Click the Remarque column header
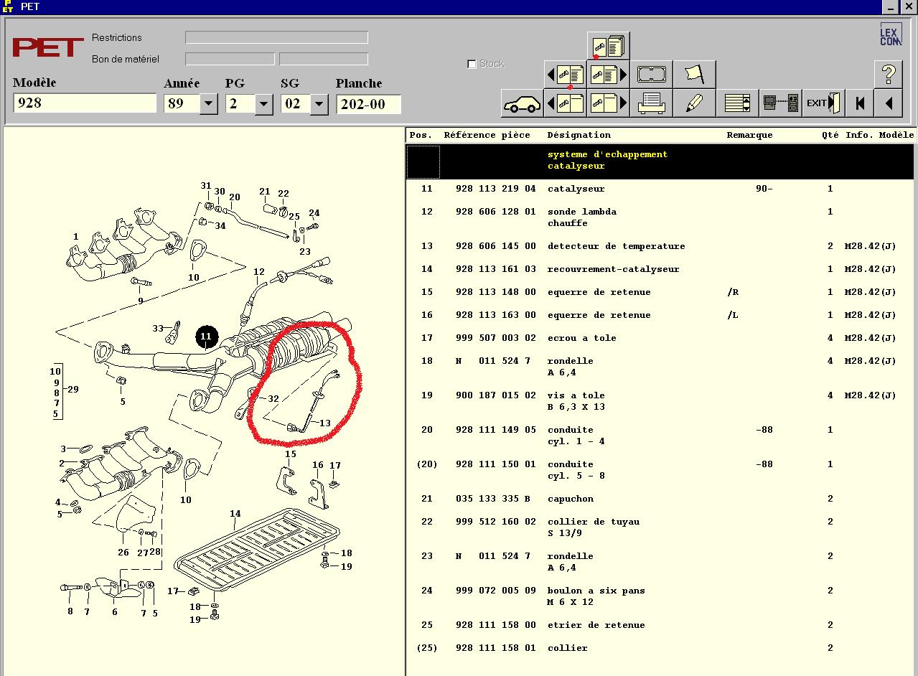The width and height of the screenshot is (918, 676). pos(749,135)
